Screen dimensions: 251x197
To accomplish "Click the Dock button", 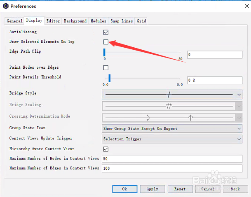I will [x=235, y=189].
